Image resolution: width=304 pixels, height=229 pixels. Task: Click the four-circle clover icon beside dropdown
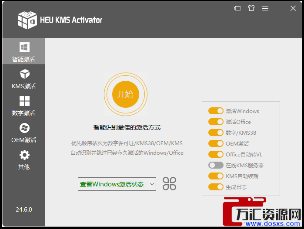pos(169,184)
